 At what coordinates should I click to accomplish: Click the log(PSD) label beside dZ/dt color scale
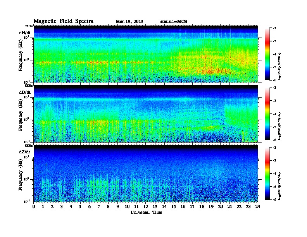tap(279, 186)
